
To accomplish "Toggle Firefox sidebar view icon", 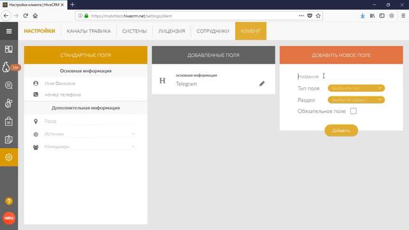I will pyautogui.click(x=382, y=15).
